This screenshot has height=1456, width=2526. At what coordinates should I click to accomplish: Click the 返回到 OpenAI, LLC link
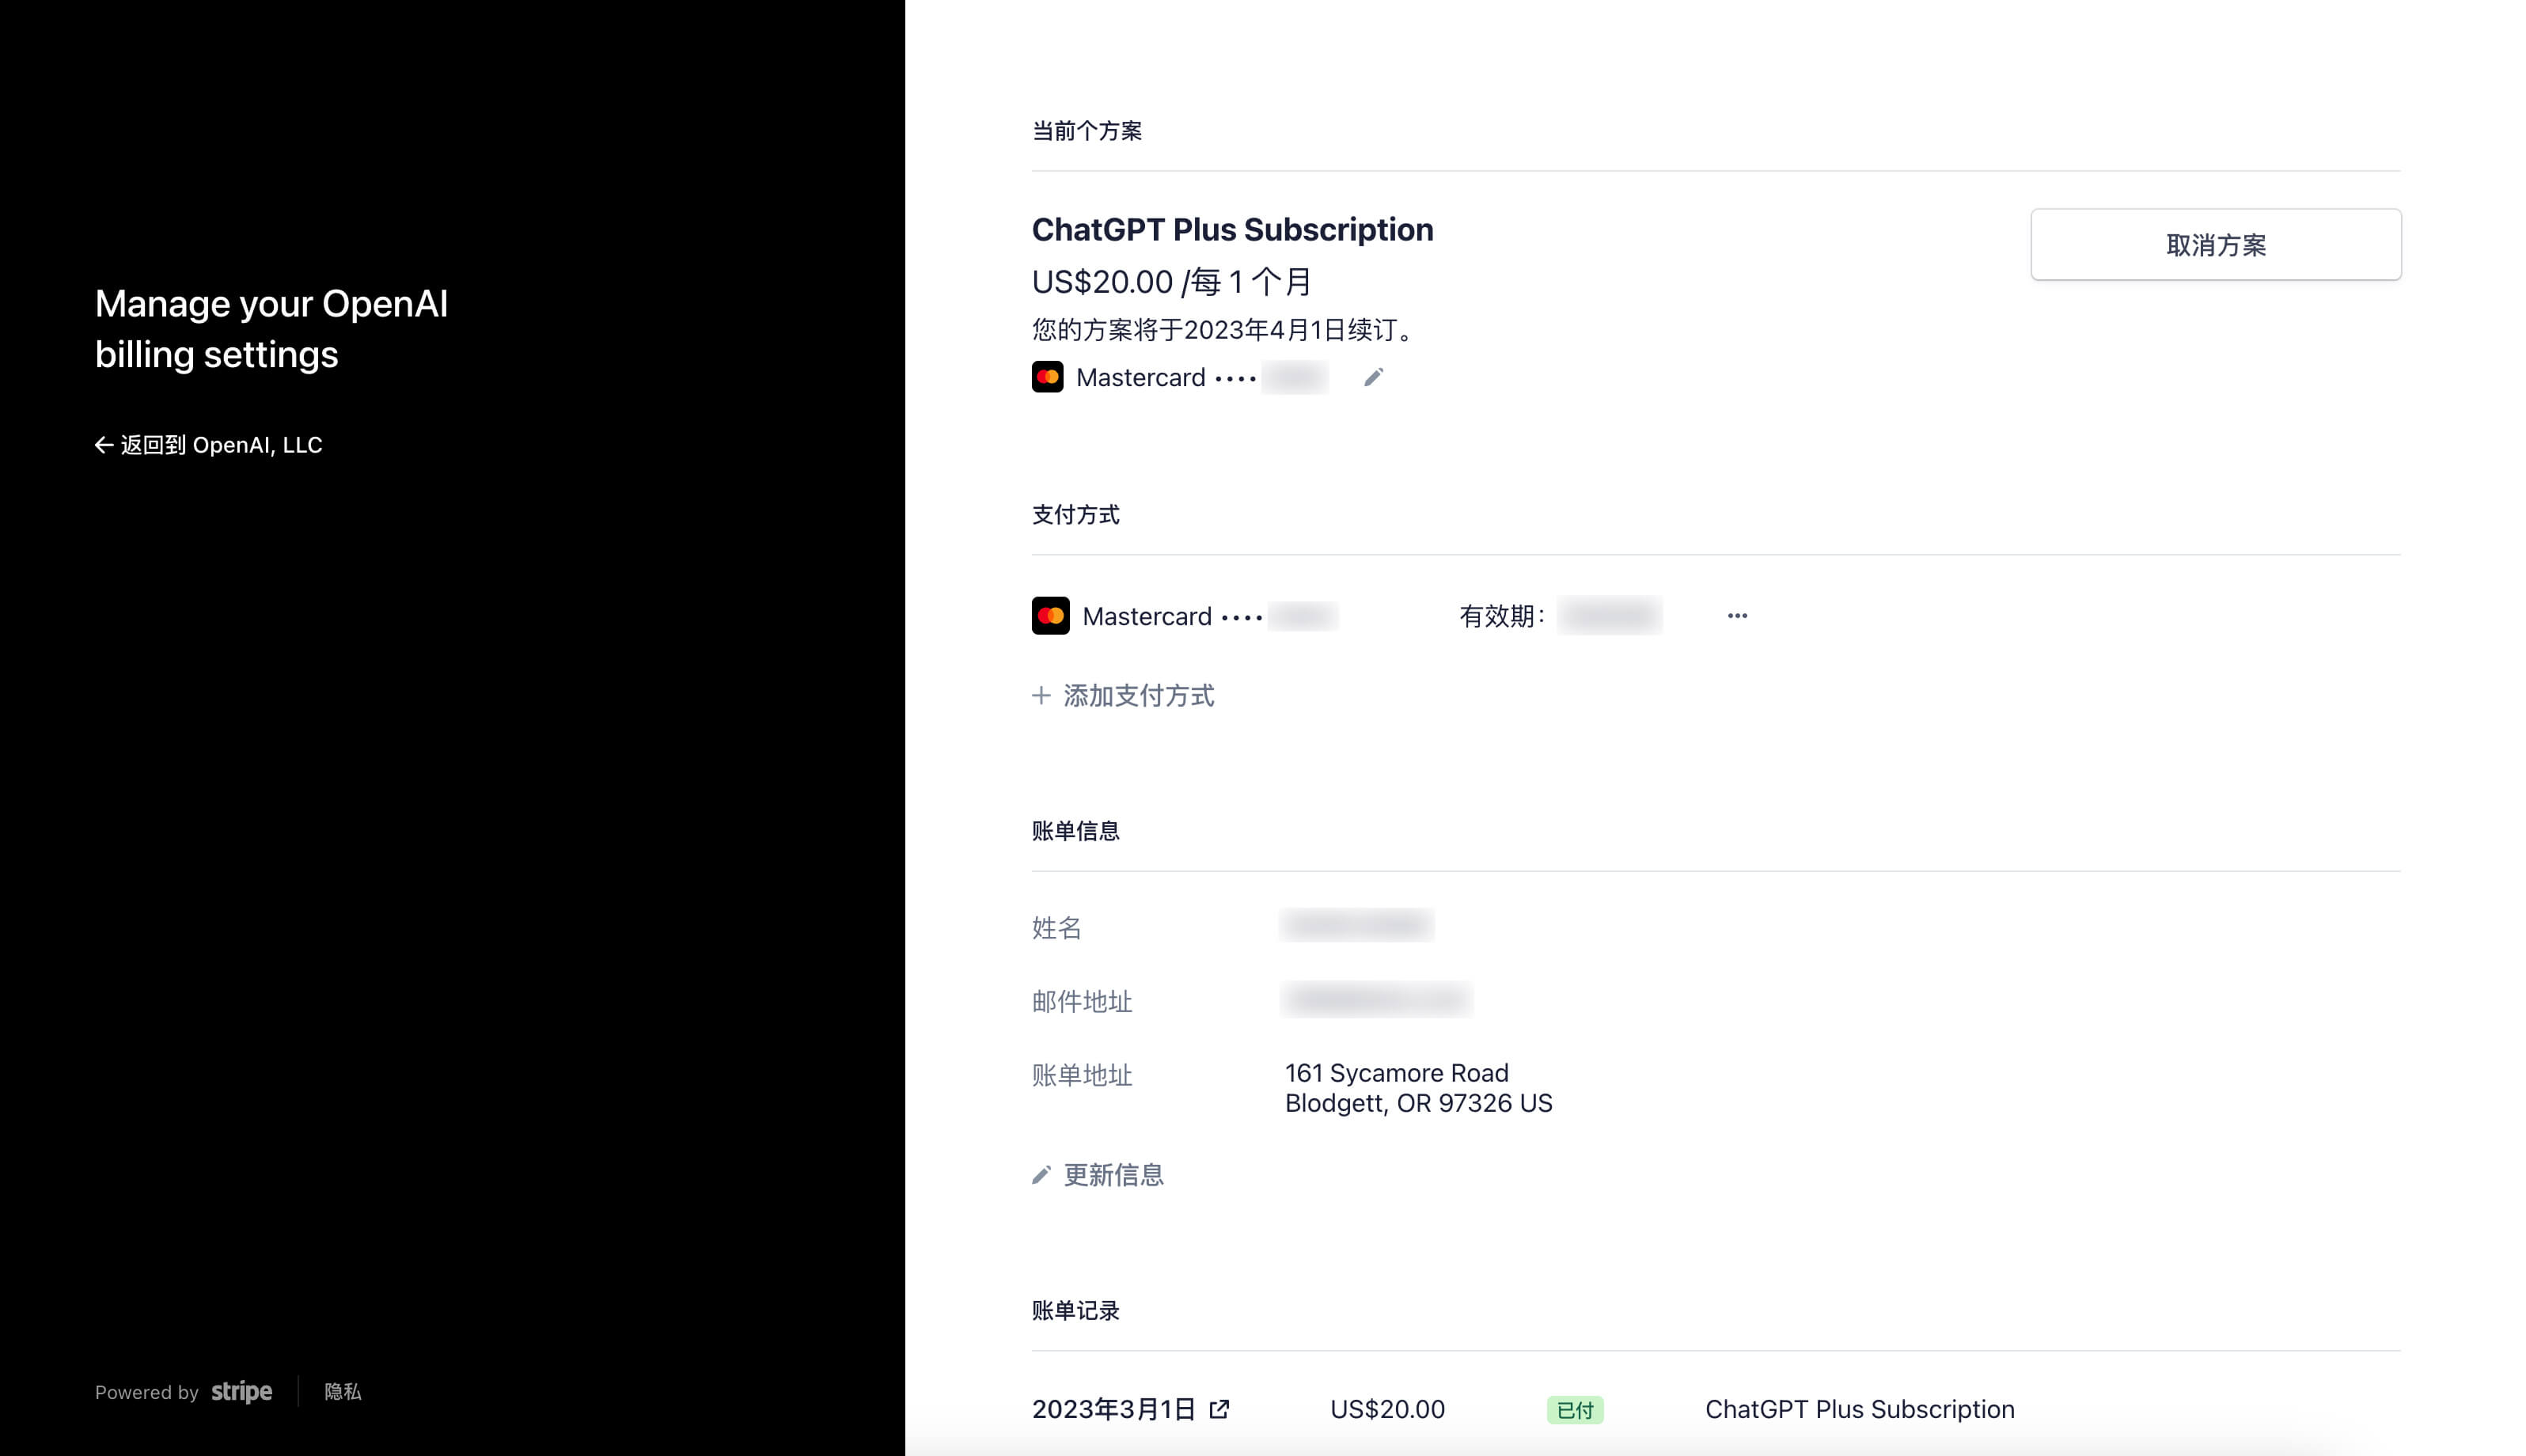pyautogui.click(x=221, y=445)
